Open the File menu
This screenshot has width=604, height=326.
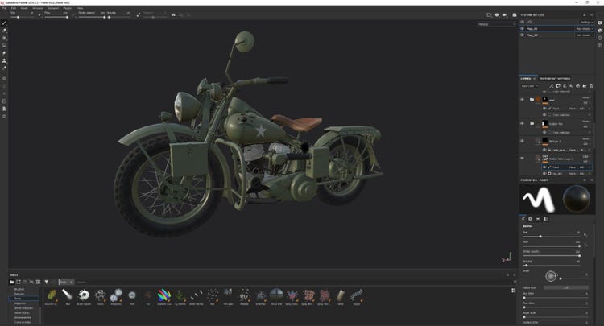click(6, 9)
